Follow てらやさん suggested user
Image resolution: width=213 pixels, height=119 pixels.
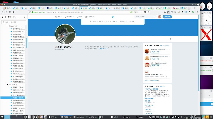[155, 66]
